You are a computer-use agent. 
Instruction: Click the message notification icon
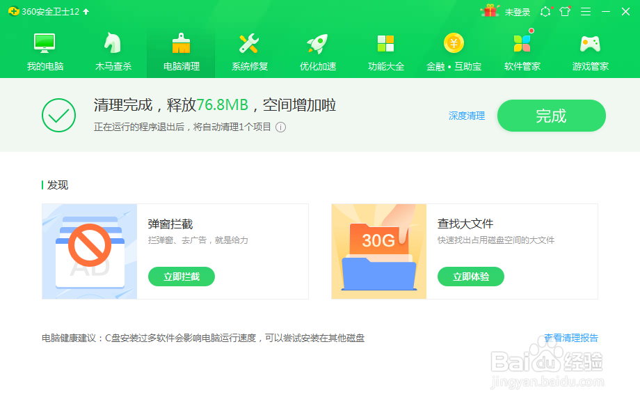(545, 11)
